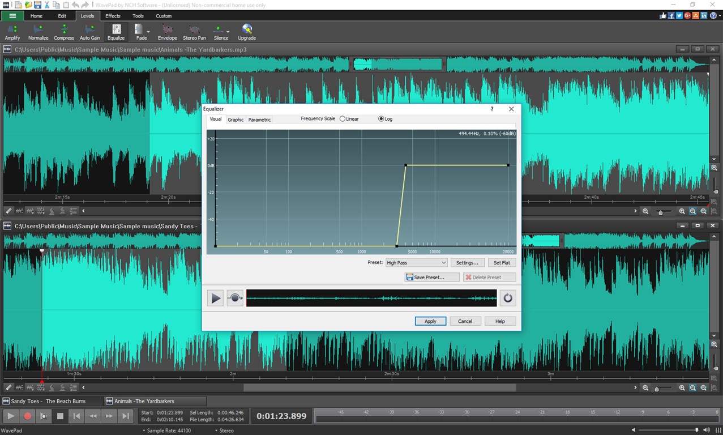Click the volume slider in the status bar
The image size is (723, 435).
pyautogui.click(x=670, y=430)
